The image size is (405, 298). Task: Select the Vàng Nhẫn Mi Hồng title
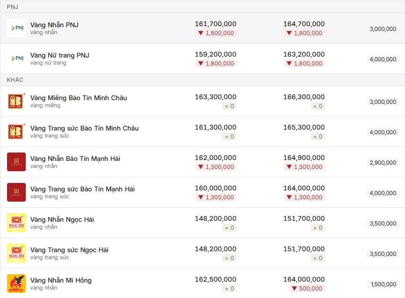pos(60,280)
